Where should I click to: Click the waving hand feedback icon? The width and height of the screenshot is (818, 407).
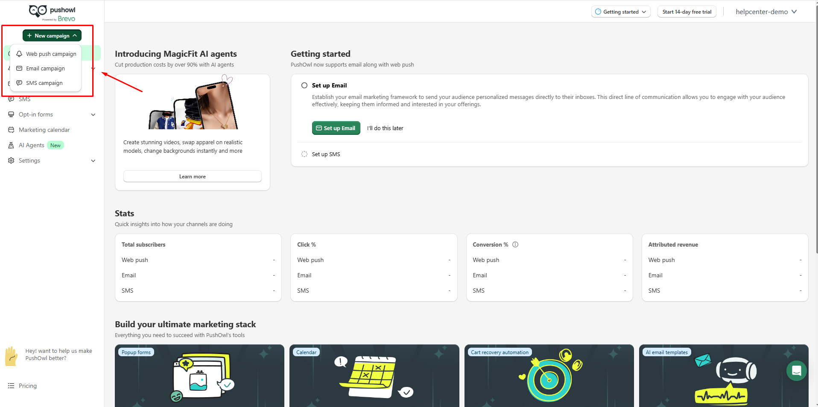click(12, 356)
